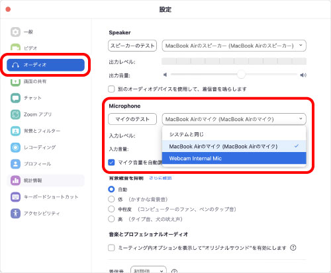Close the 設定 window with red button
Viewport: 331px width, 273px height.
coord(8,9)
